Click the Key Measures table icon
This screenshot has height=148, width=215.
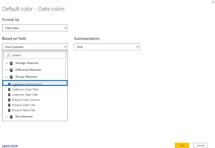(x=11, y=117)
